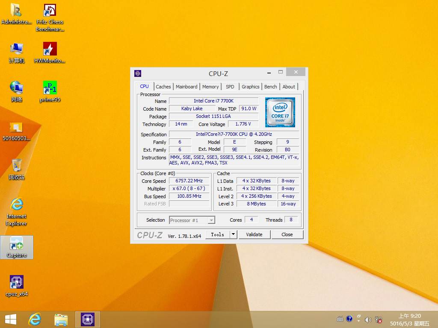The width and height of the screenshot is (438, 328).
Task: Open the 计算机 desktop icon
Action: (x=17, y=53)
